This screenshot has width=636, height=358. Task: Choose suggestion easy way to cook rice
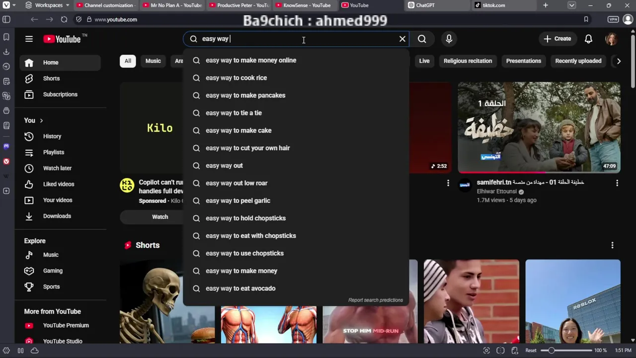[x=296, y=78]
